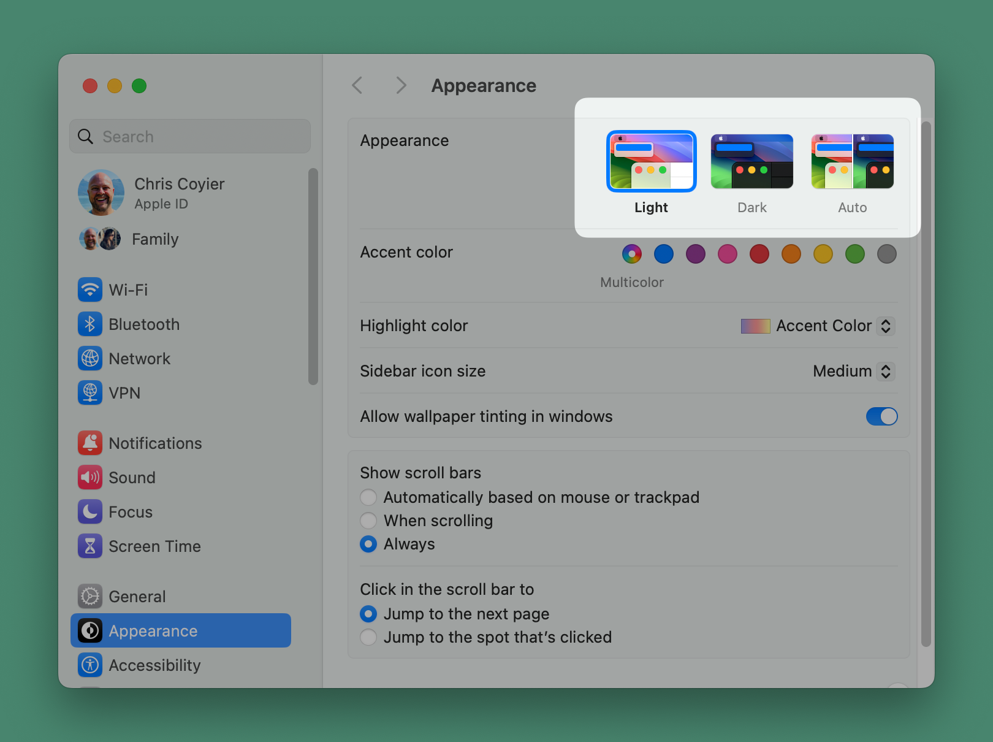Click the Bluetooth icon in the sidebar
This screenshot has height=742, width=993.
[x=90, y=324]
